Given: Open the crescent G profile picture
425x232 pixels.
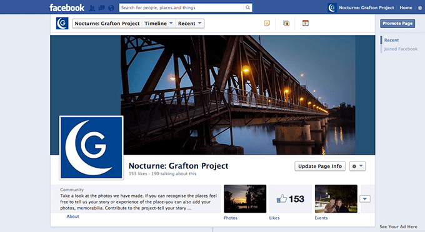Looking at the screenshot, I should pos(91,148).
